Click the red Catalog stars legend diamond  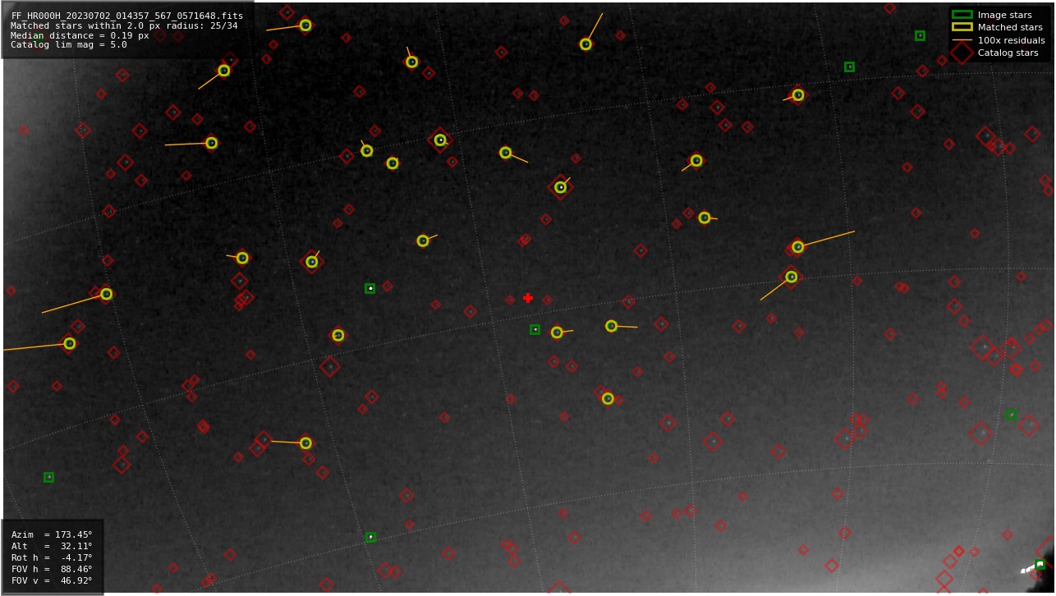pos(962,53)
